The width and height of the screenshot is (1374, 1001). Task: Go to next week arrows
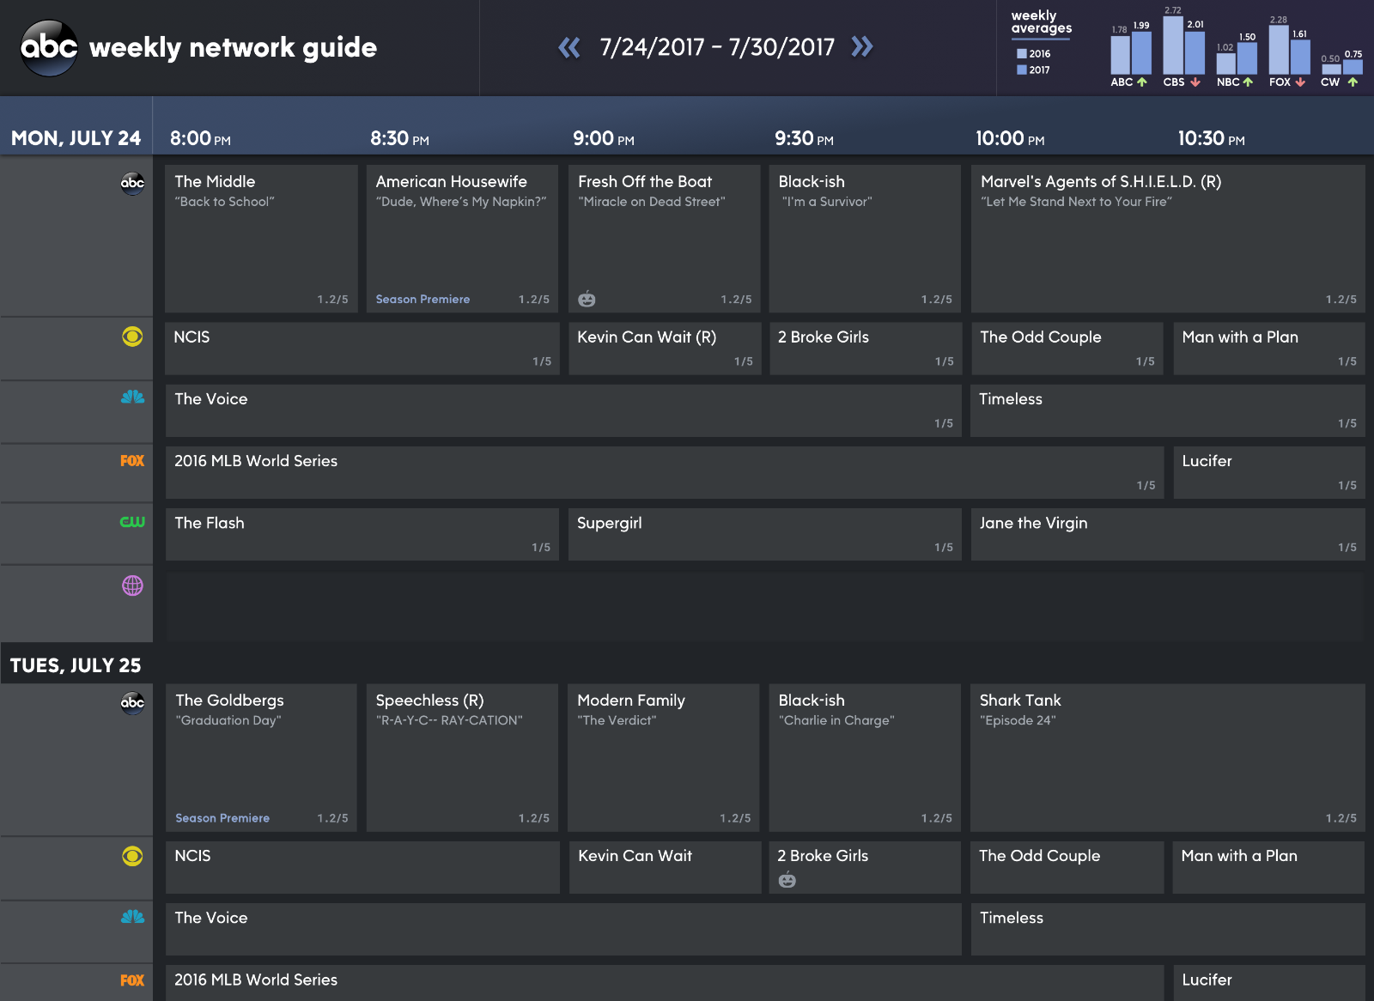(862, 46)
